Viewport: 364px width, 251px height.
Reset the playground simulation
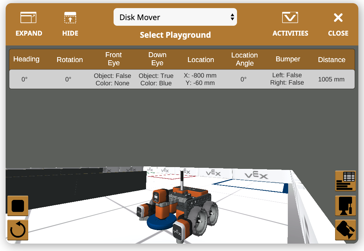(x=17, y=230)
